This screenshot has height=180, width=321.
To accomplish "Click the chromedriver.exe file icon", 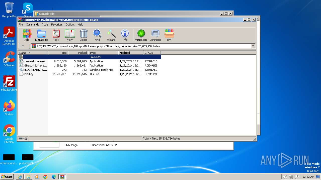I will (x=21, y=61).
